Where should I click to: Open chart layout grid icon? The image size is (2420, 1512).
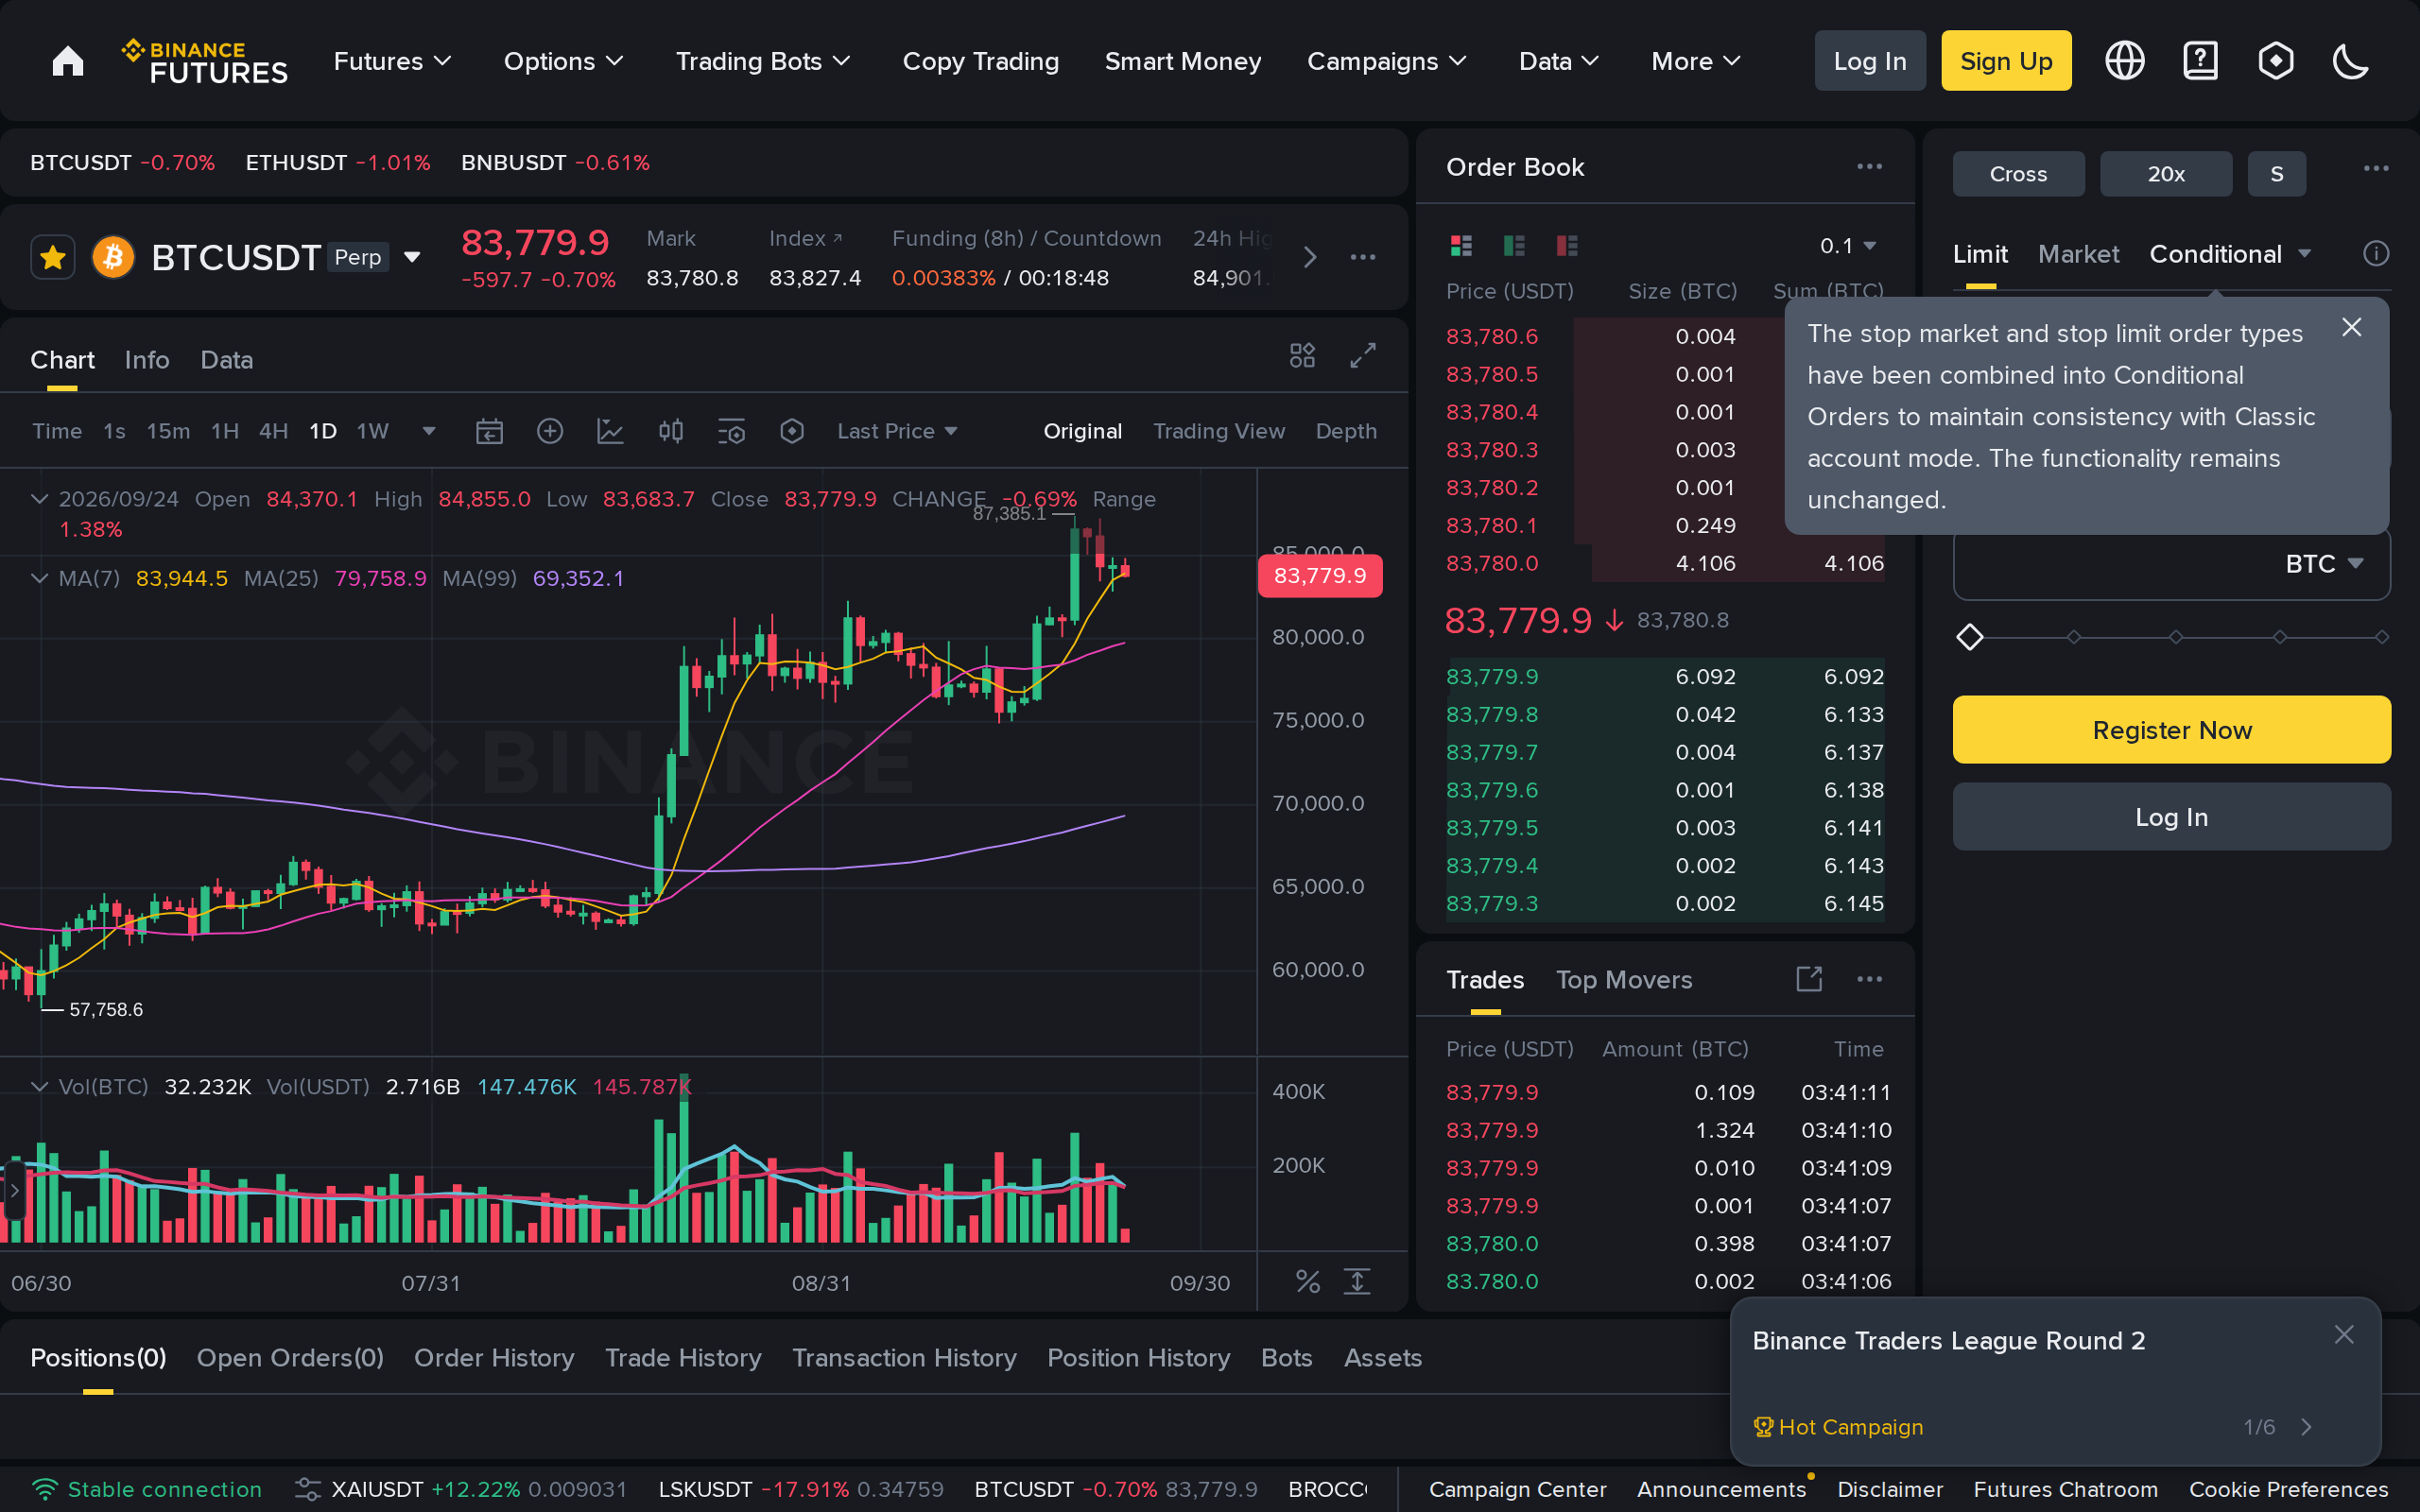tap(1302, 355)
